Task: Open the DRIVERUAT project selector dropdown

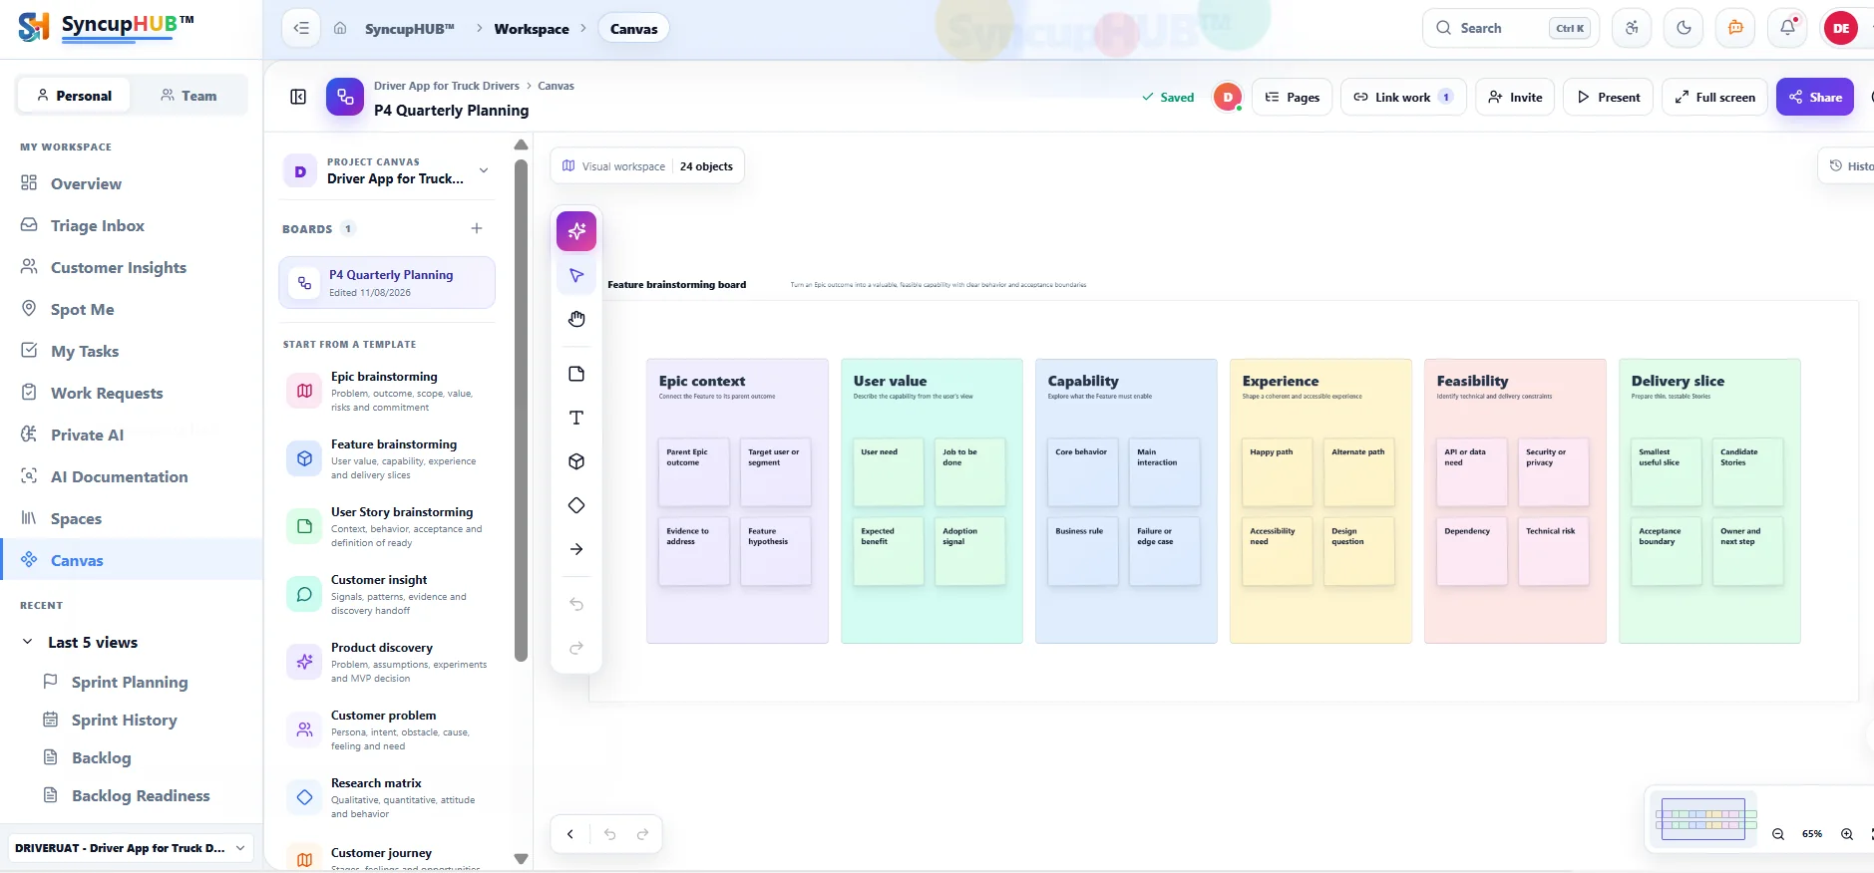Action: (x=130, y=848)
